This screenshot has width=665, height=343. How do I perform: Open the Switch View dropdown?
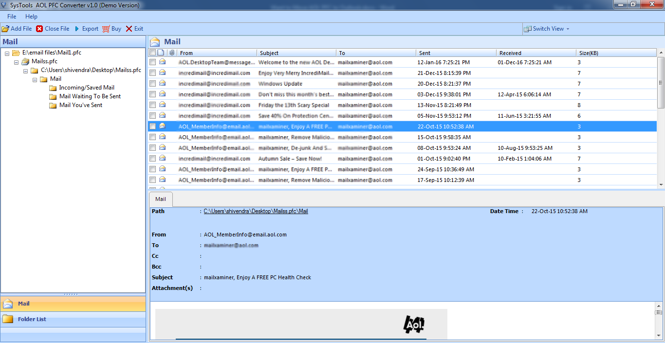(x=568, y=29)
